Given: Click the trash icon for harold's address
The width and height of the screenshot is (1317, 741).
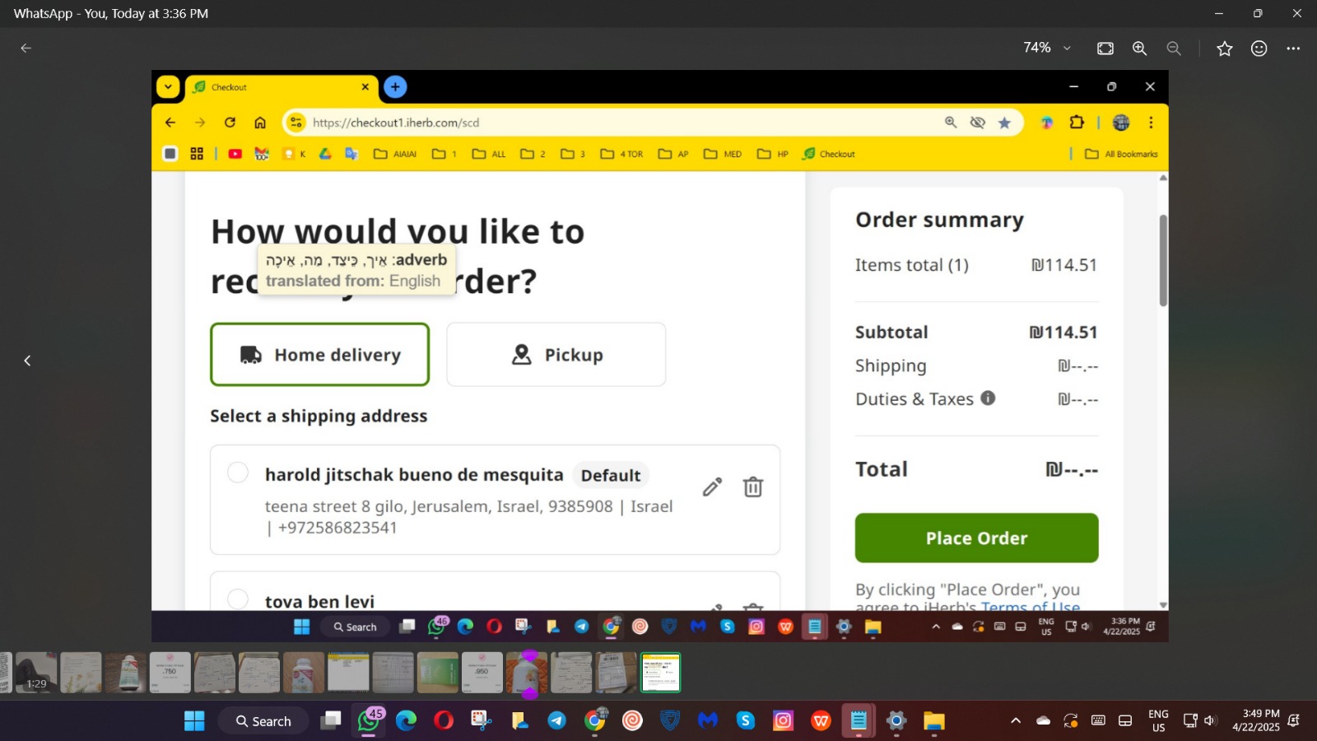Looking at the screenshot, I should pyautogui.click(x=752, y=487).
